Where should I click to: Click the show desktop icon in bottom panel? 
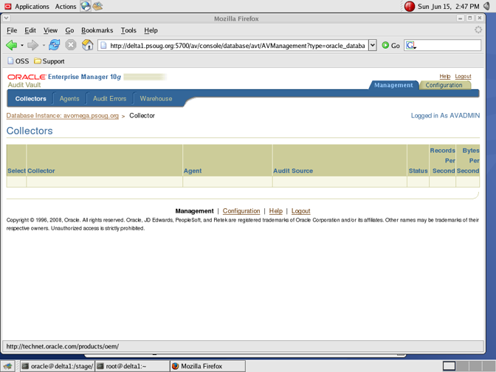pyautogui.click(x=7, y=366)
